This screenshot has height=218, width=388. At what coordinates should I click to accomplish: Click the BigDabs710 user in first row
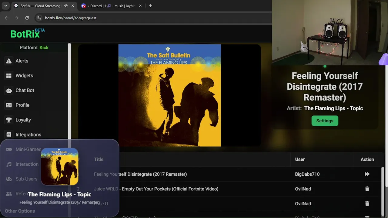[307, 174]
